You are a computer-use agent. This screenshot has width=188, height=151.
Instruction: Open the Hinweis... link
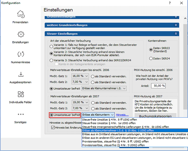click(x=122, y=115)
